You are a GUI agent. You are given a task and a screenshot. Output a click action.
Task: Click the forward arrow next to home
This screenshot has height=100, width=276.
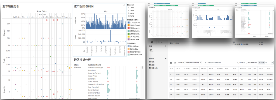coord(159,42)
